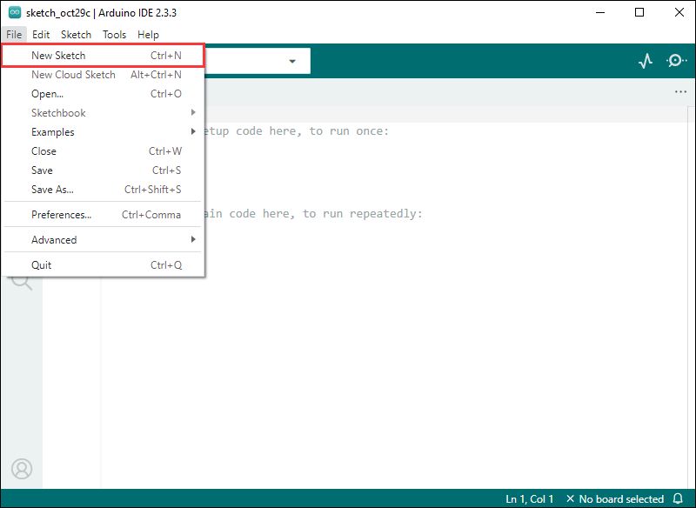Click inside the code editor area
Image resolution: width=696 pixels, height=508 pixels.
[x=391, y=348]
